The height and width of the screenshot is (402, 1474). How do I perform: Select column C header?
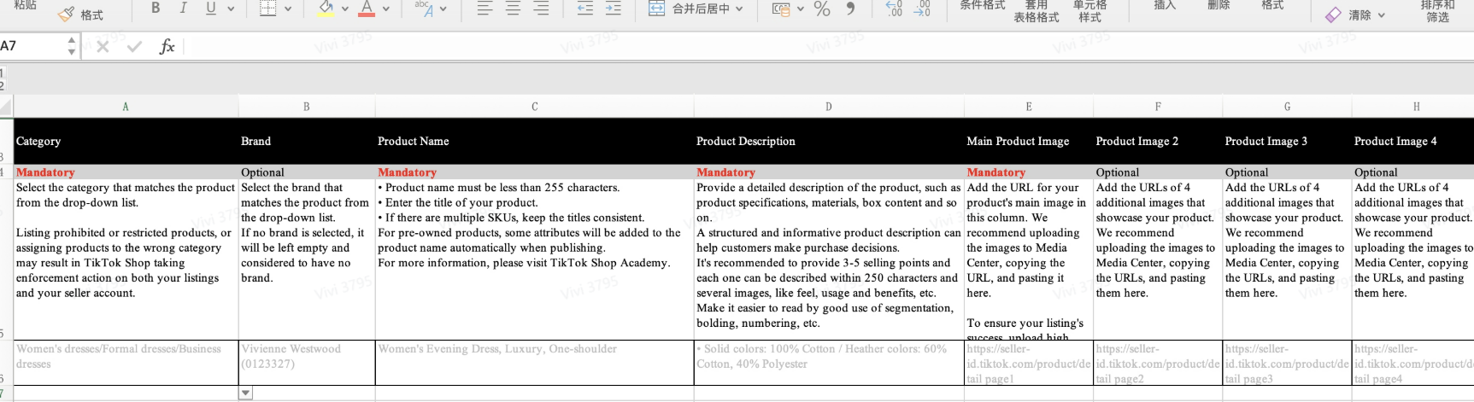click(534, 107)
